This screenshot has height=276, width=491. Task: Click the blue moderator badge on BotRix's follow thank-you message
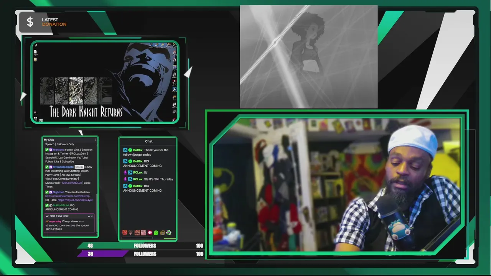pyautogui.click(x=125, y=150)
